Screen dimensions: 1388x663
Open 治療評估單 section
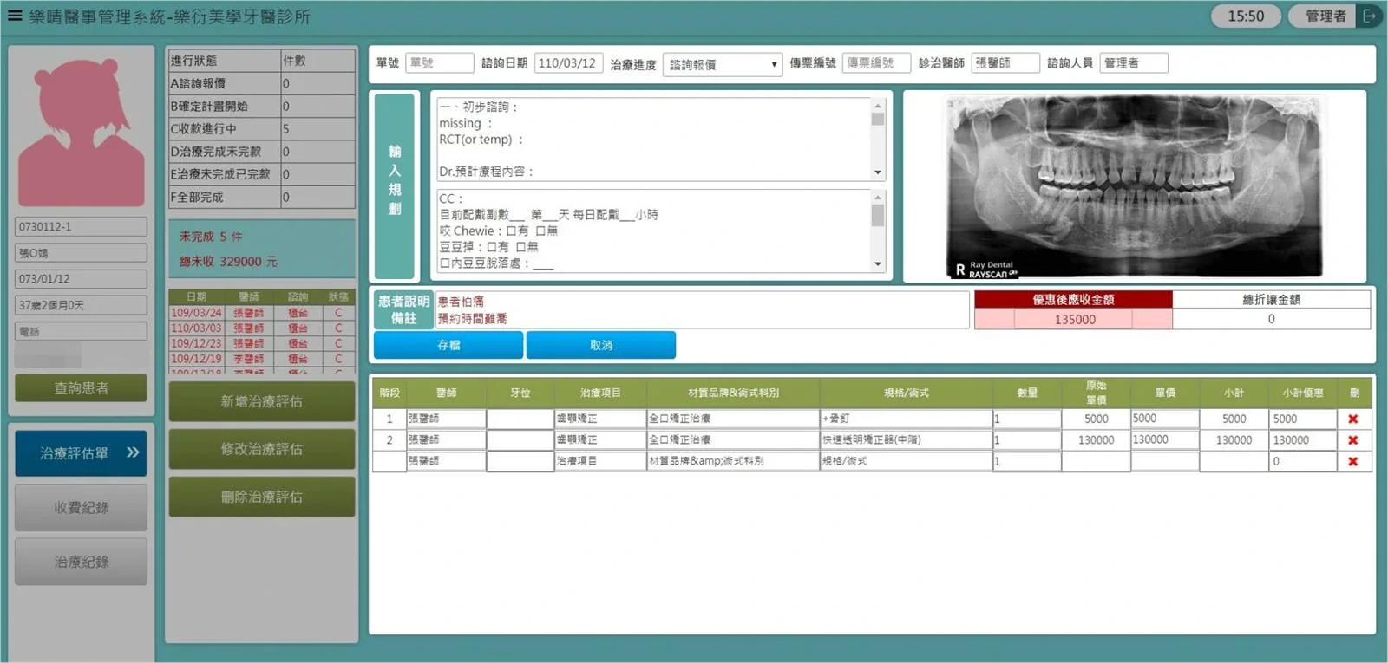[81, 452]
